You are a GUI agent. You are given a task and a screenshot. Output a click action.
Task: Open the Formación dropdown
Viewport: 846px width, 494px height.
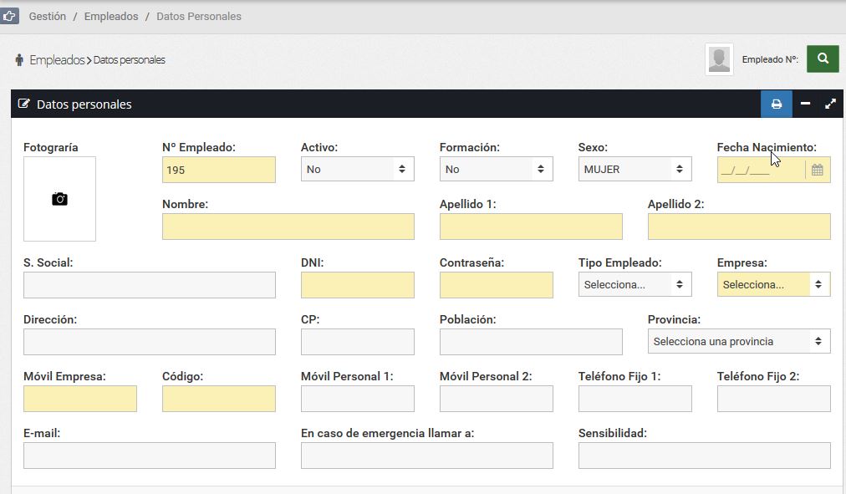[x=496, y=170]
